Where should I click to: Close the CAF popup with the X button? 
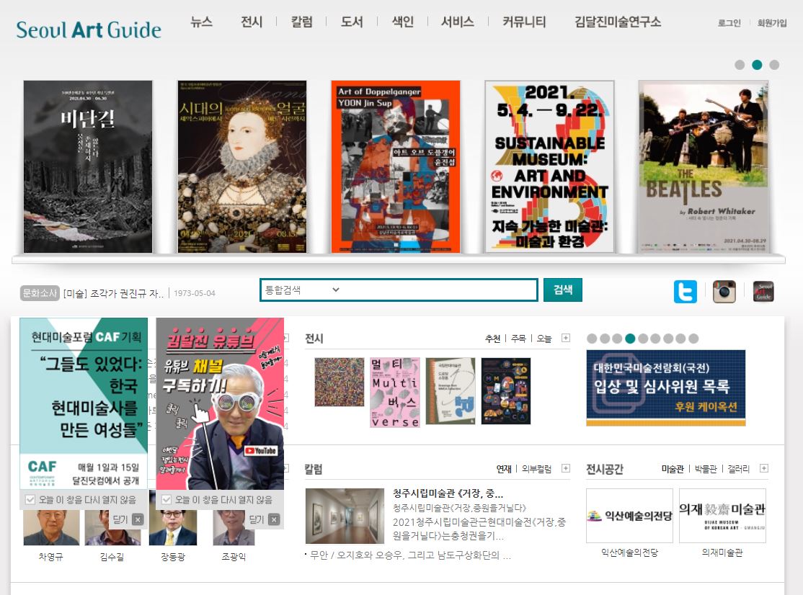tap(138, 520)
